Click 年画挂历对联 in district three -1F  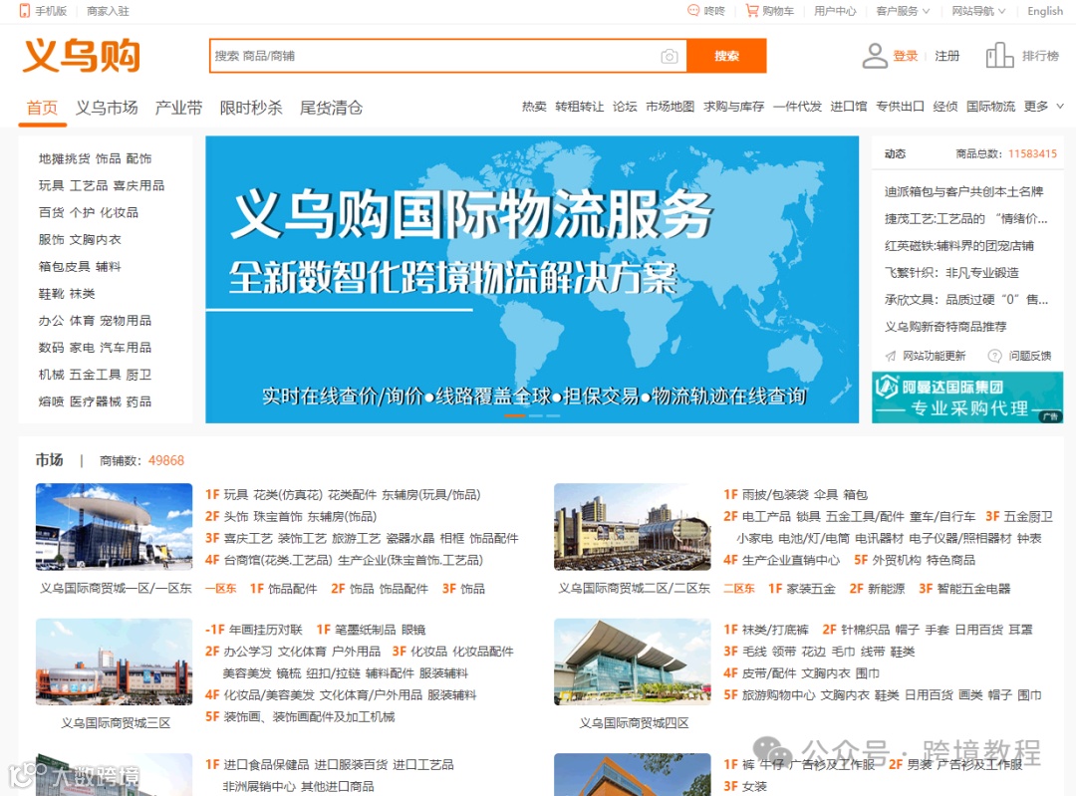point(266,630)
